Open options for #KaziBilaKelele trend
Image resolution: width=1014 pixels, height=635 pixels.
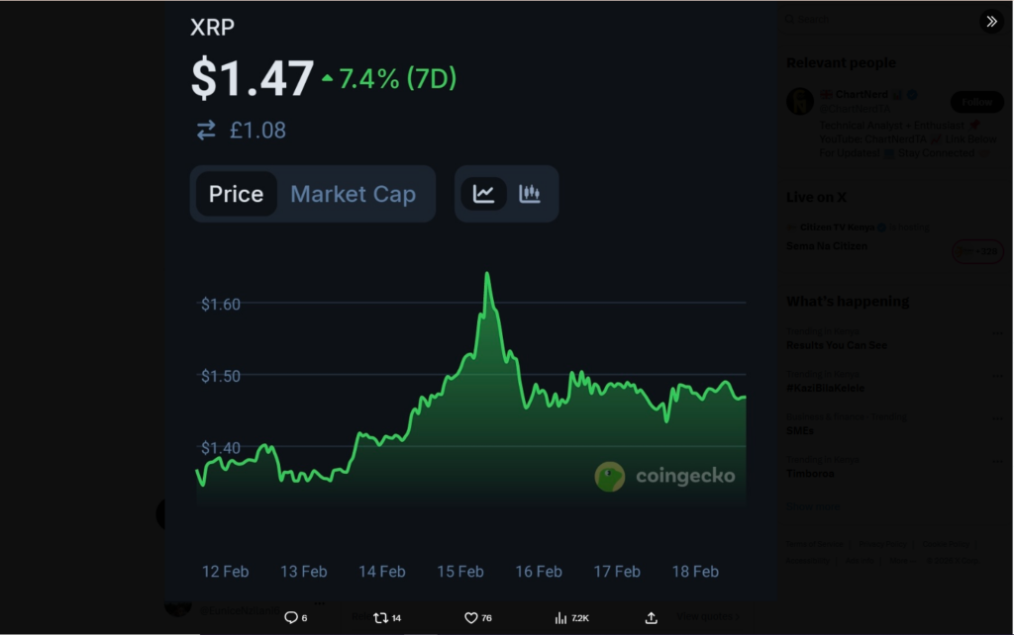pos(997,376)
